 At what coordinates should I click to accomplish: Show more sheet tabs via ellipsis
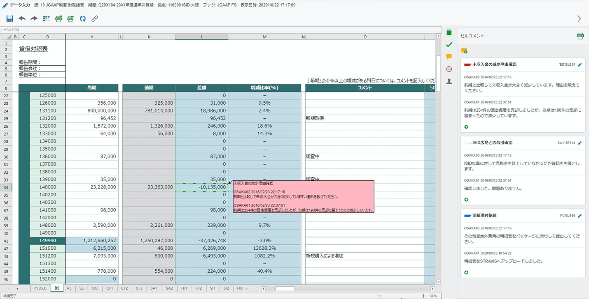(248, 288)
